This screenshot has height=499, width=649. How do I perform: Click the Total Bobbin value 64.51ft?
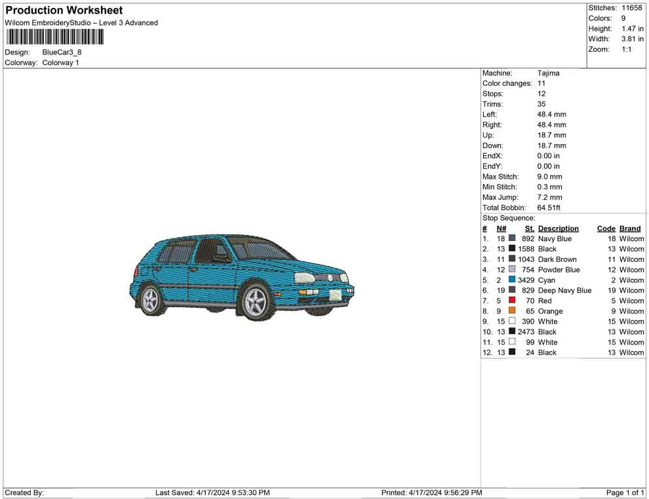[x=549, y=208]
